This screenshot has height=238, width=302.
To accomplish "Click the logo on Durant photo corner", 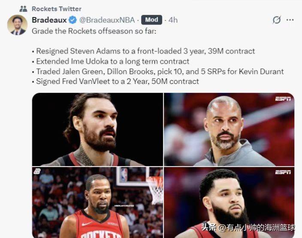I will coord(37,171).
